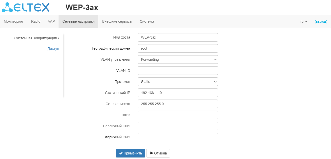Focus the Географический домен field
Screen dimensions: 331x159
tap(178, 48)
